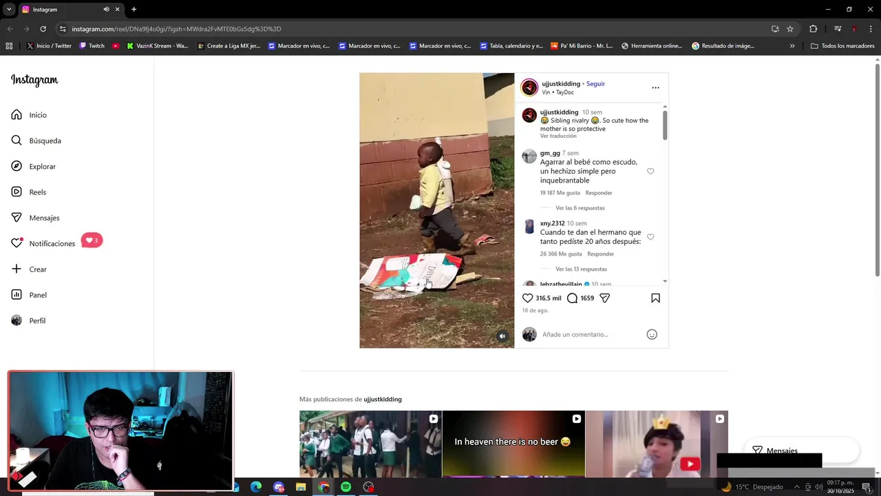Open ujjustkidding profile from post header
Image resolution: width=881 pixels, height=496 pixels.
click(561, 83)
